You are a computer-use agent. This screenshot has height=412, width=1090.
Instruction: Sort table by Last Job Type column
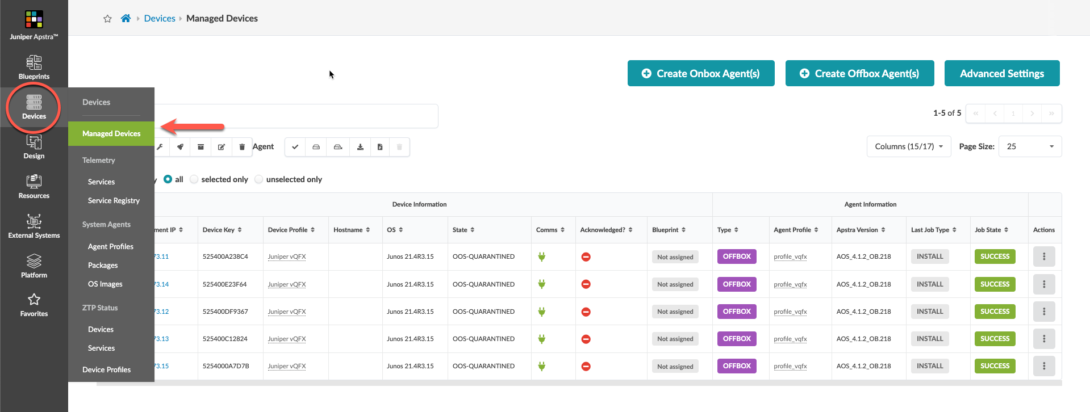coord(934,230)
